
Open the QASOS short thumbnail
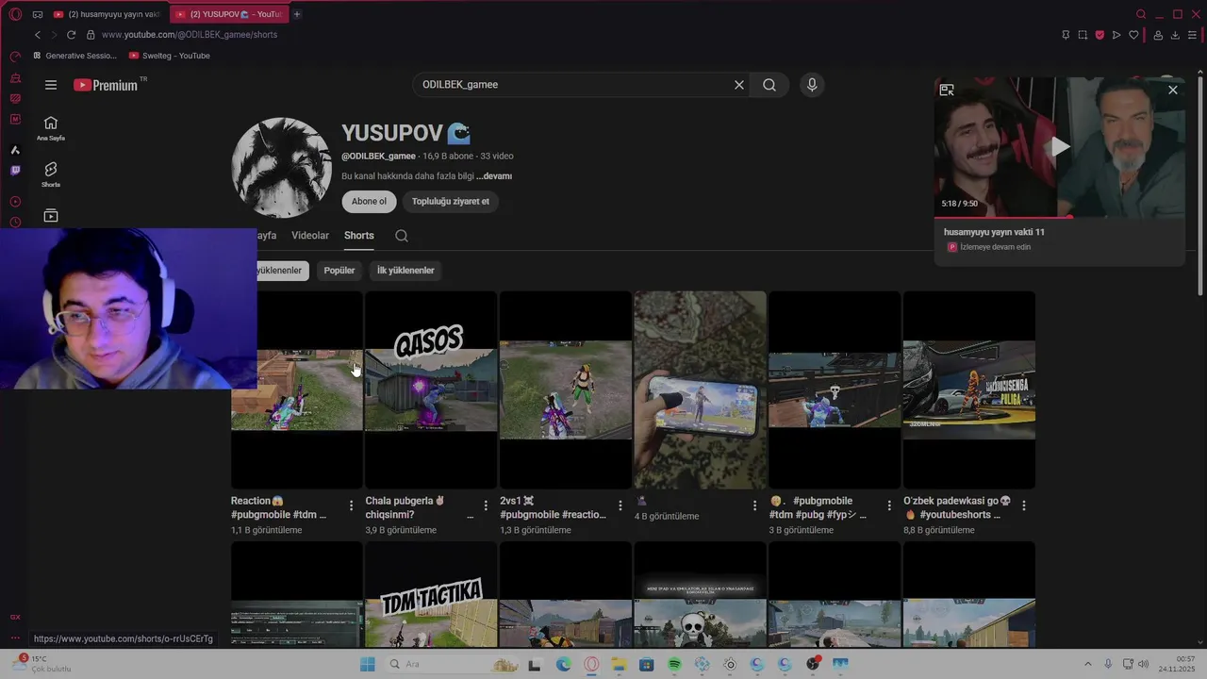431,389
